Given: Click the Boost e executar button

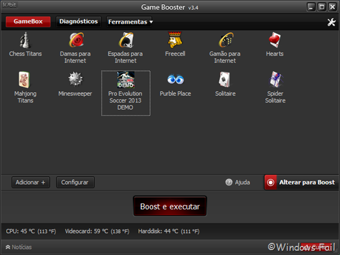Looking at the screenshot, I should click(170, 206).
